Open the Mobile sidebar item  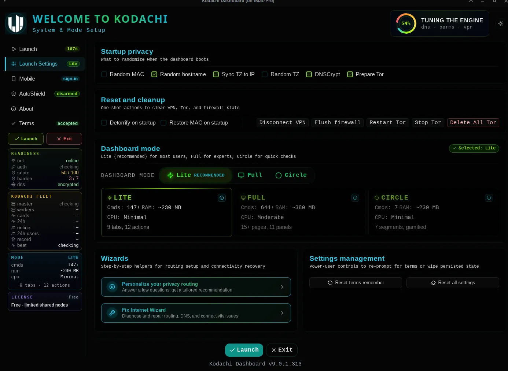pos(45,79)
